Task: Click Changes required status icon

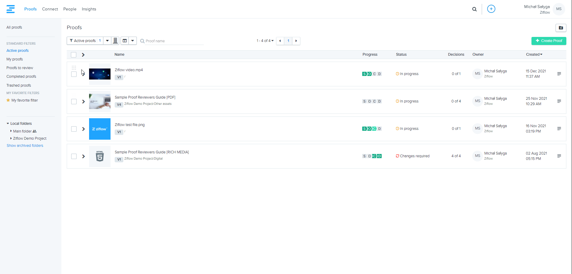Action: [397, 156]
